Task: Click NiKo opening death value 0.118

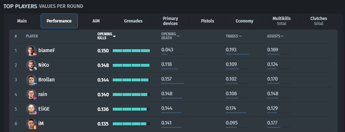Action: pos(167,65)
